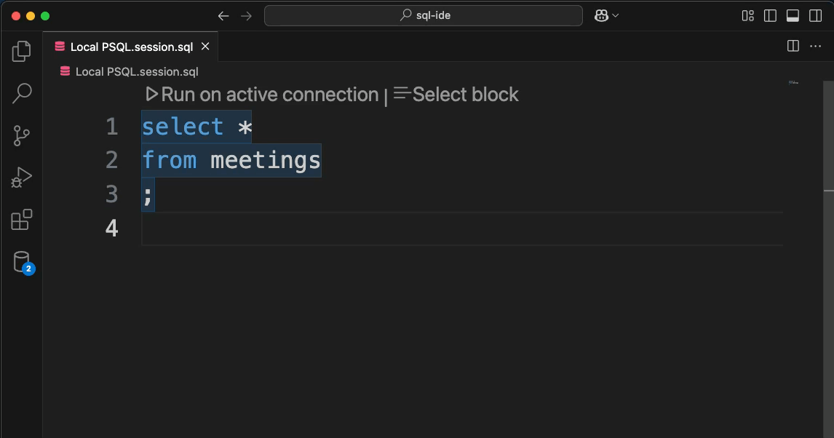Screen dimensions: 834x438
Task: Click the editor's vertical scrollbar
Action: tap(828, 259)
